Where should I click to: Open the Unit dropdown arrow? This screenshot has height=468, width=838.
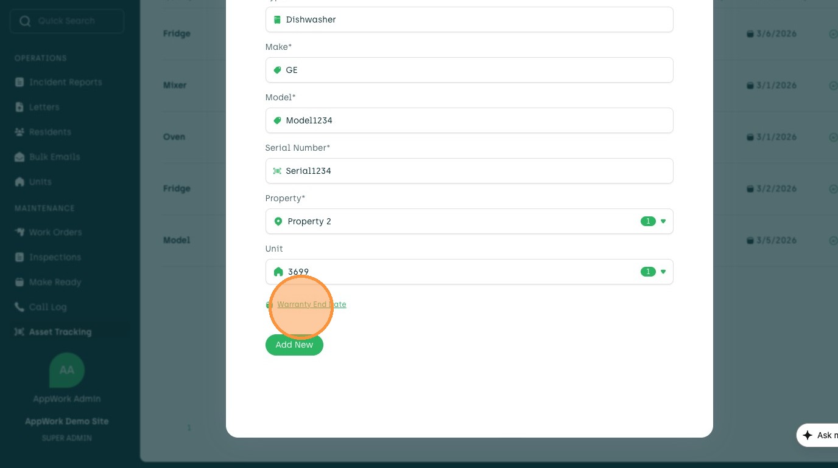click(663, 272)
